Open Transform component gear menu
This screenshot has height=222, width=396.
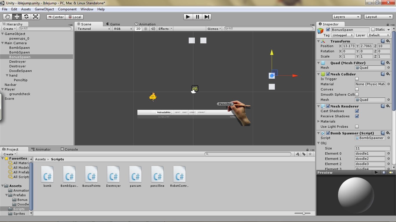(x=388, y=41)
